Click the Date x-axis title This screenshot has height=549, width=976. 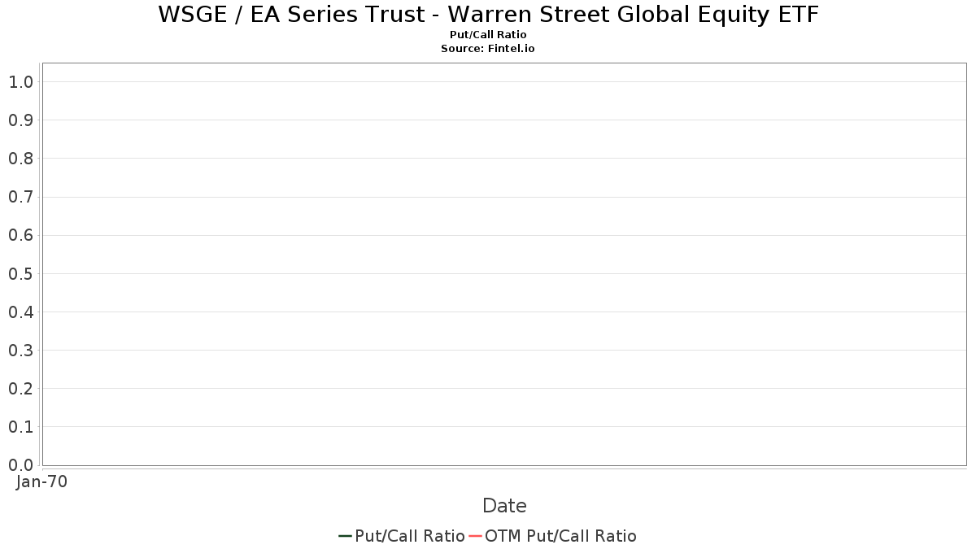tap(504, 506)
